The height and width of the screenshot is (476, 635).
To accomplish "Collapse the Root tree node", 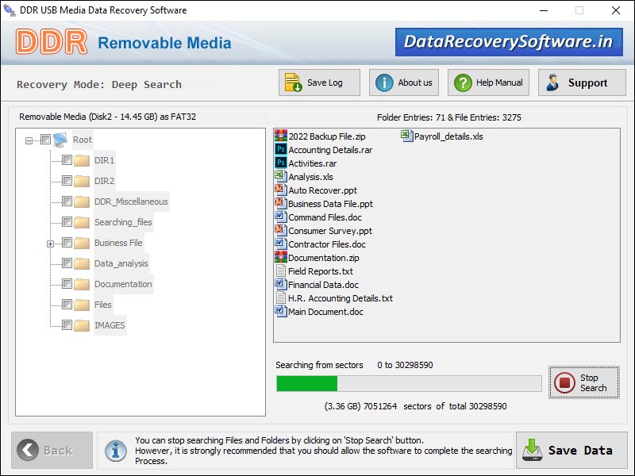I will [30, 139].
